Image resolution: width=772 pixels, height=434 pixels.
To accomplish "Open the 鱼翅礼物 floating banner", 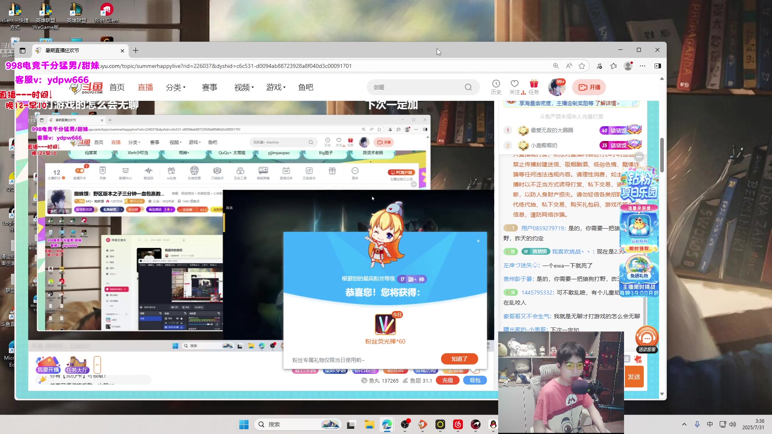I will point(639,275).
